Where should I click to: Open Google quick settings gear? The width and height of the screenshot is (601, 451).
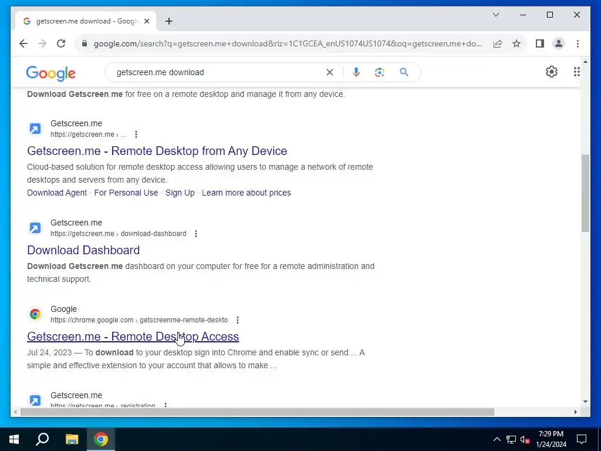point(551,72)
